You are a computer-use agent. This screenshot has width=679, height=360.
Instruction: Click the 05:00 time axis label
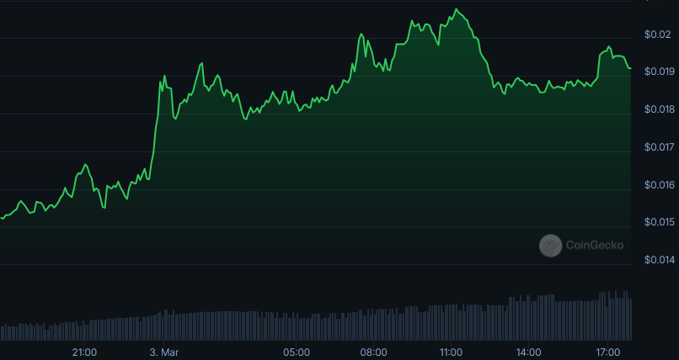pos(297,352)
